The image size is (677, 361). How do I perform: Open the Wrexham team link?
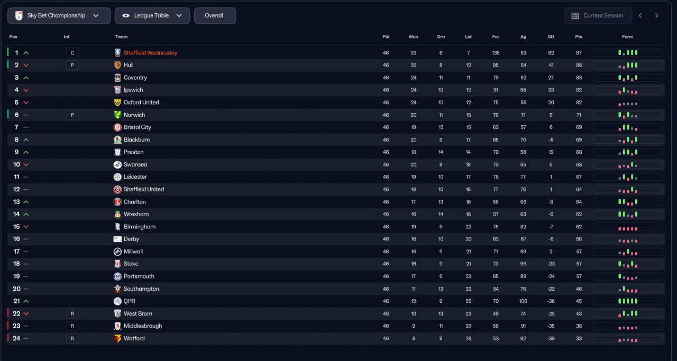click(136, 214)
